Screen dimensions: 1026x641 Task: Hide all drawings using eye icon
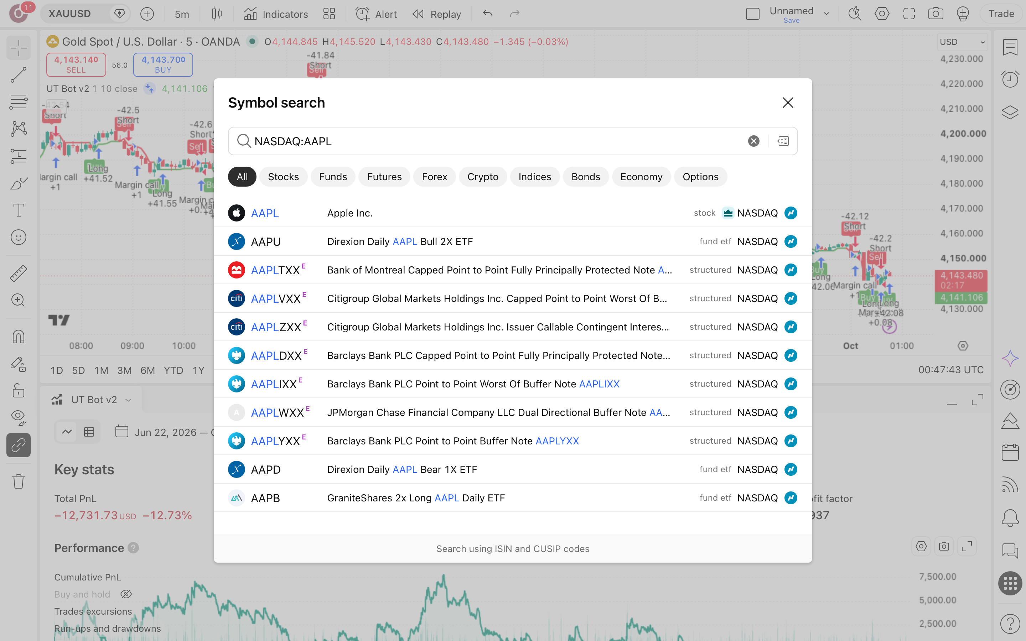[x=18, y=417]
